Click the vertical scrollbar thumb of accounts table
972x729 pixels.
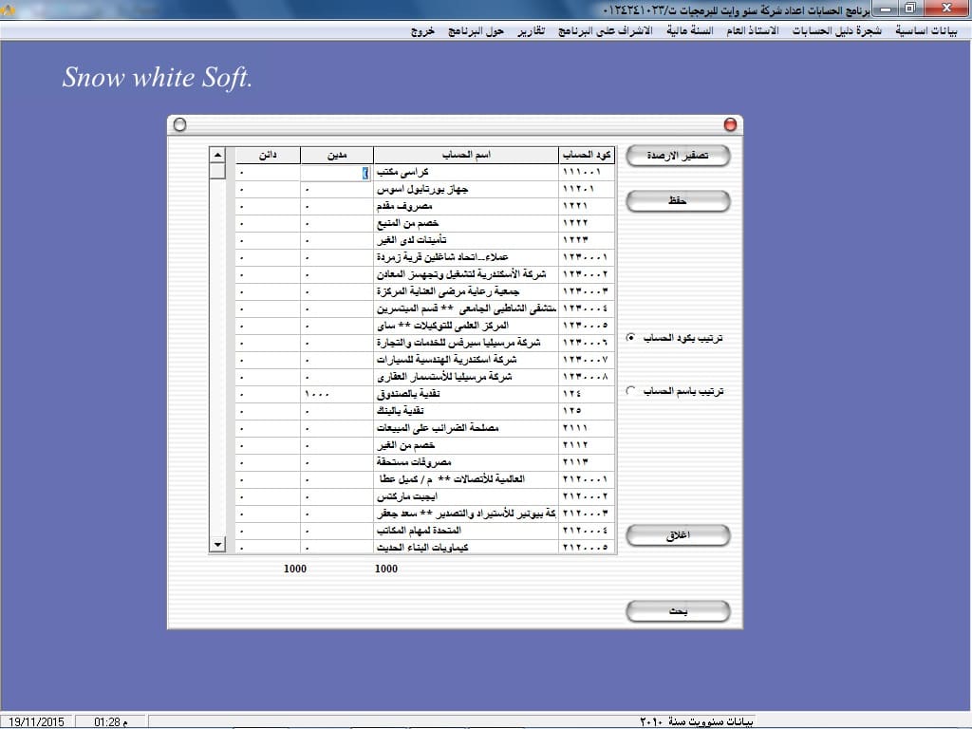point(217,171)
